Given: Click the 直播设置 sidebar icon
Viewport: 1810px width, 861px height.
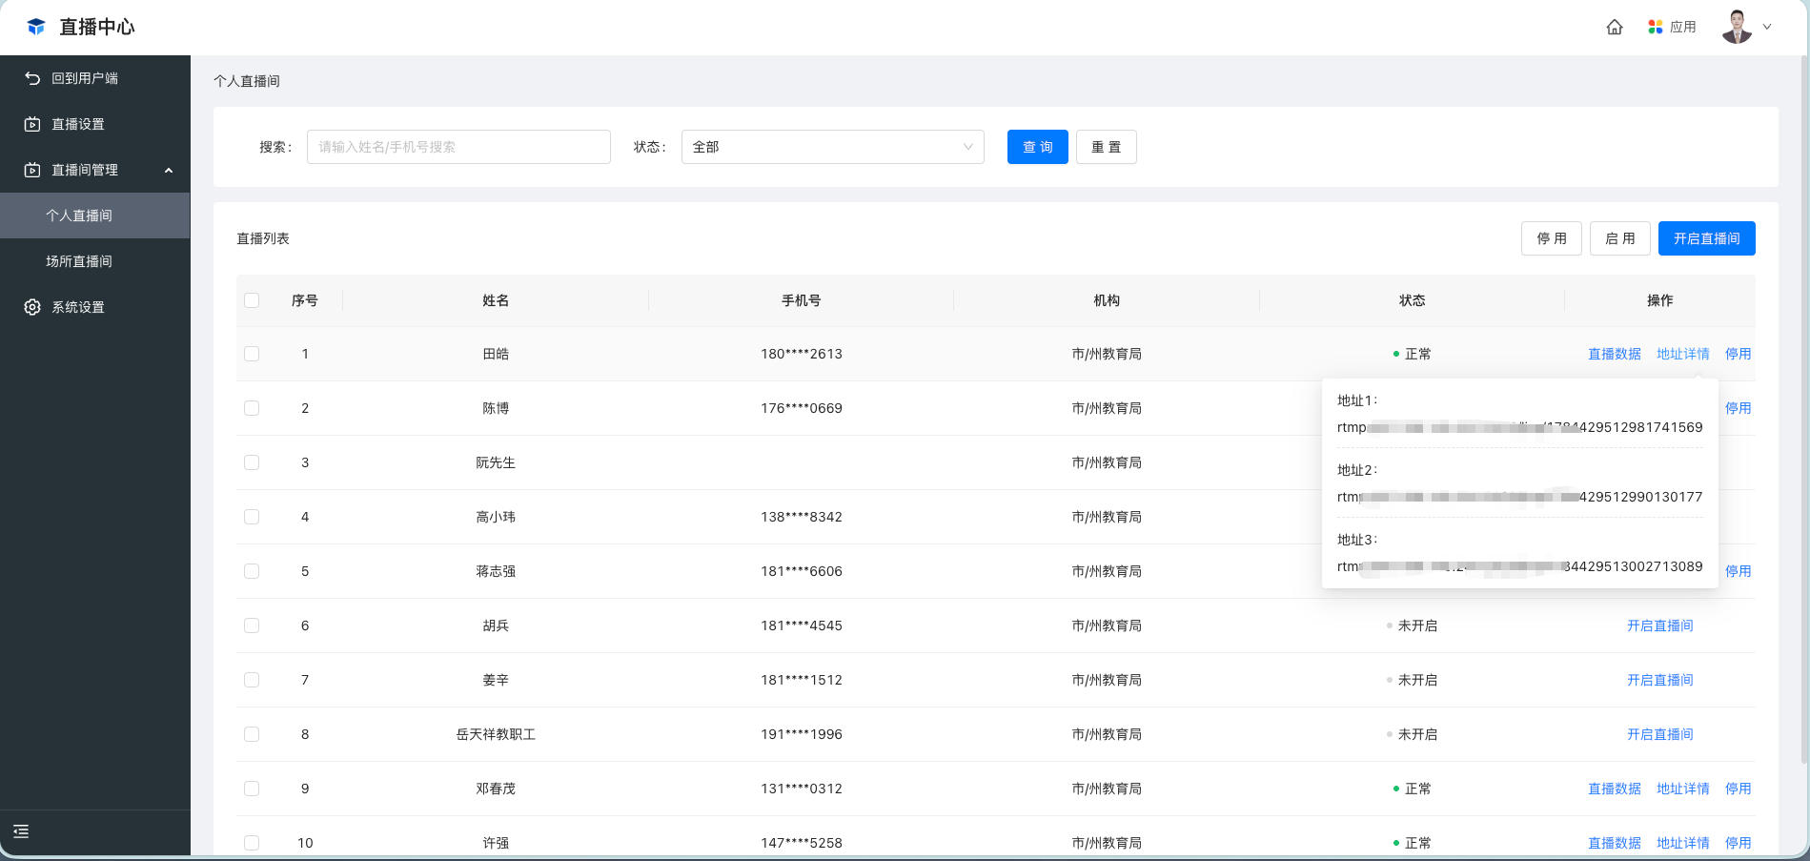Looking at the screenshot, I should pyautogui.click(x=32, y=124).
